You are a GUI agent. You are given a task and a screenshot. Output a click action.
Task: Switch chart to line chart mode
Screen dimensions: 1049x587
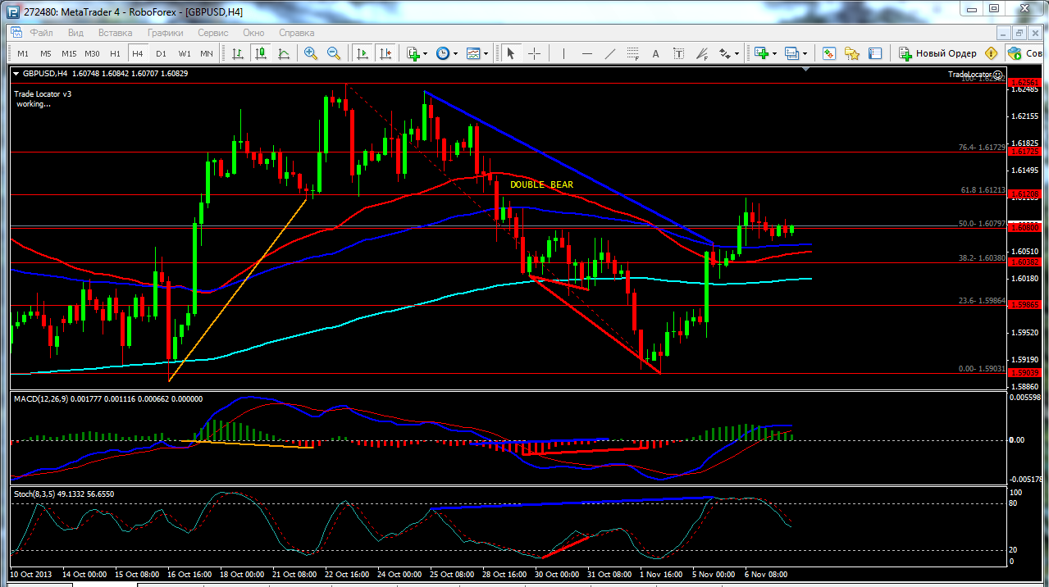pos(284,53)
